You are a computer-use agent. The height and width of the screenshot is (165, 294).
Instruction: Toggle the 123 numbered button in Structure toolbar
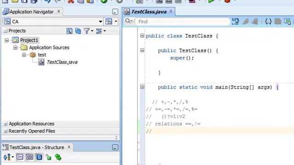pos(29,157)
